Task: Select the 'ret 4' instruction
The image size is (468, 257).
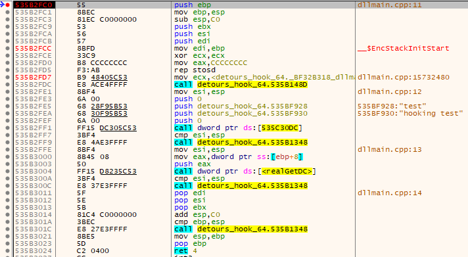Action: 185,250
